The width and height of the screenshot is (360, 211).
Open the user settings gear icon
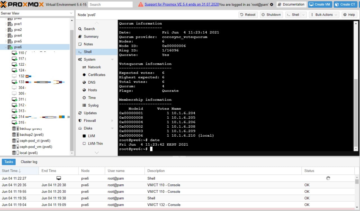(272, 4)
